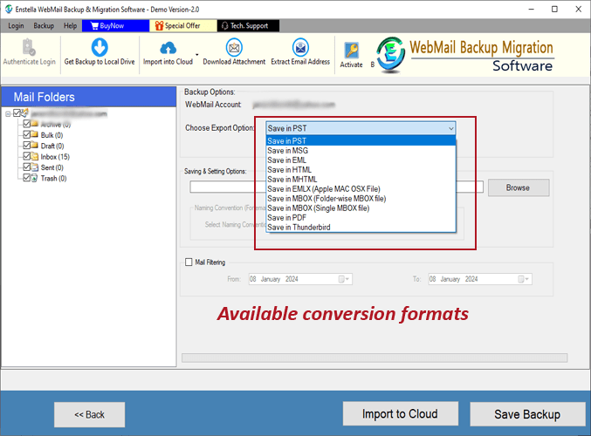The height and width of the screenshot is (436, 591).
Task: Select Save in MHTML option
Action: click(x=361, y=180)
